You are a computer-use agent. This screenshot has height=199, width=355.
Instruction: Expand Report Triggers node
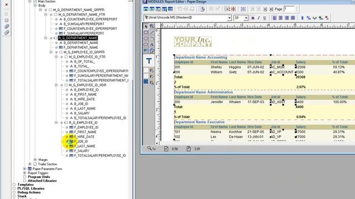pos(24,173)
